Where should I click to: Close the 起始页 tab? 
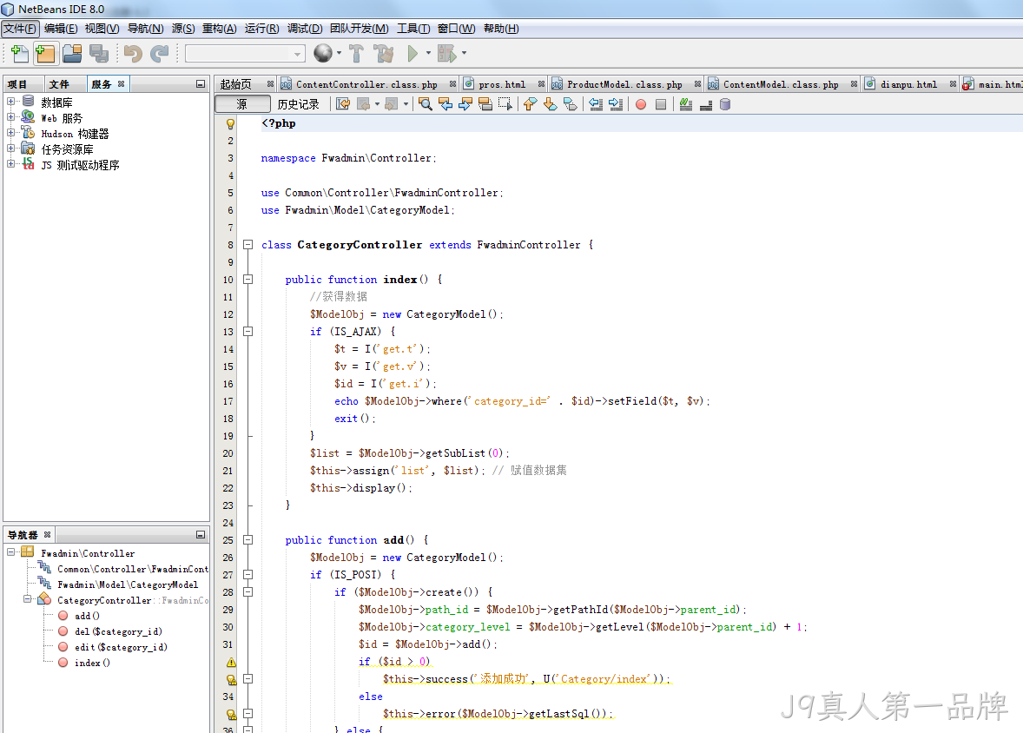click(x=270, y=84)
